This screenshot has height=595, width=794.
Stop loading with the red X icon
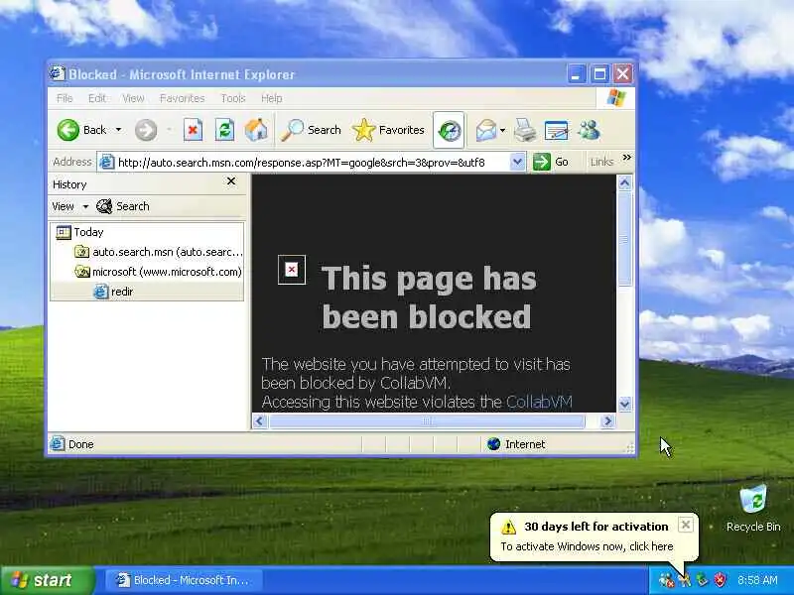coord(193,130)
